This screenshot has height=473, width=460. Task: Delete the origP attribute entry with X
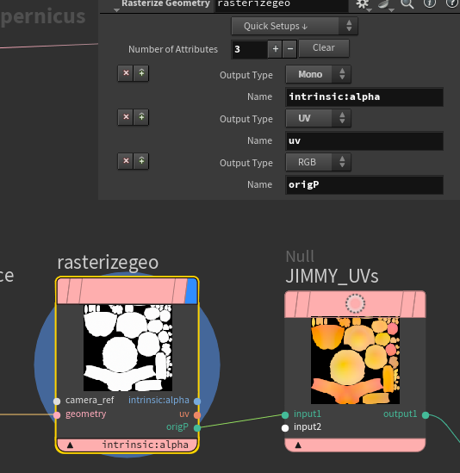(126, 161)
